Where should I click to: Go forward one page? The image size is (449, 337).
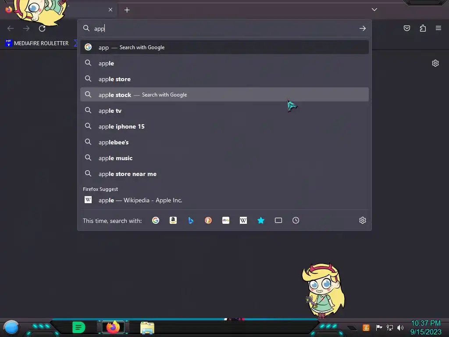click(x=26, y=29)
